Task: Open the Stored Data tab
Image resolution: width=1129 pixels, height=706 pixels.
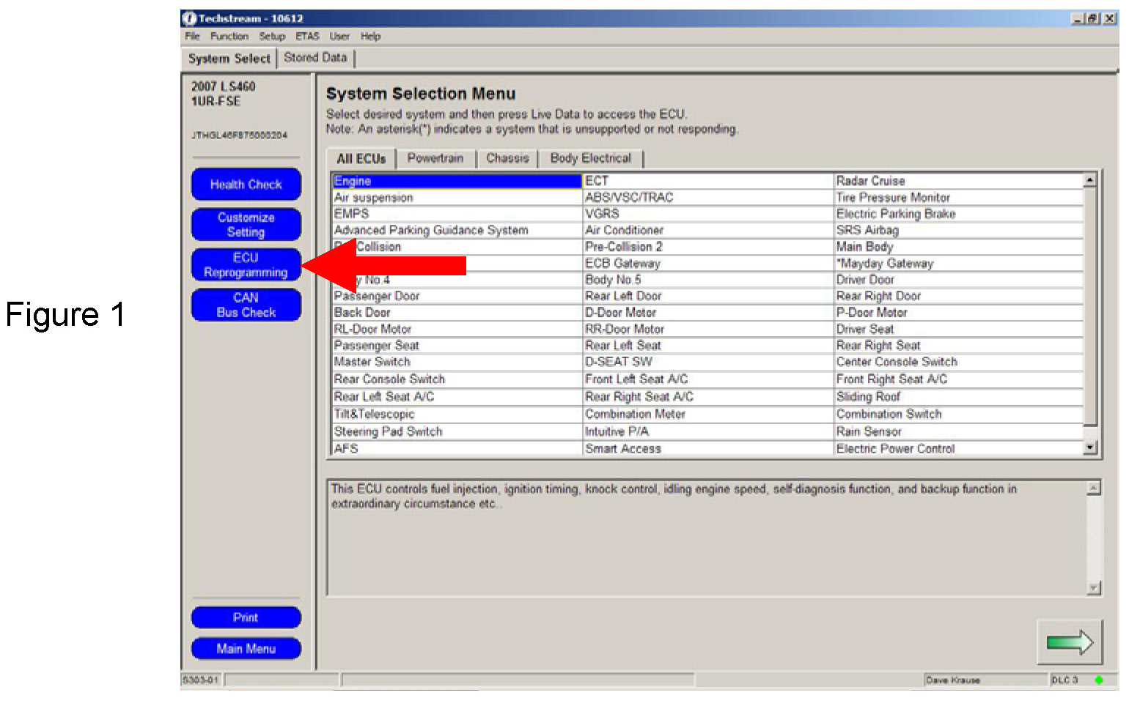Action: click(315, 58)
